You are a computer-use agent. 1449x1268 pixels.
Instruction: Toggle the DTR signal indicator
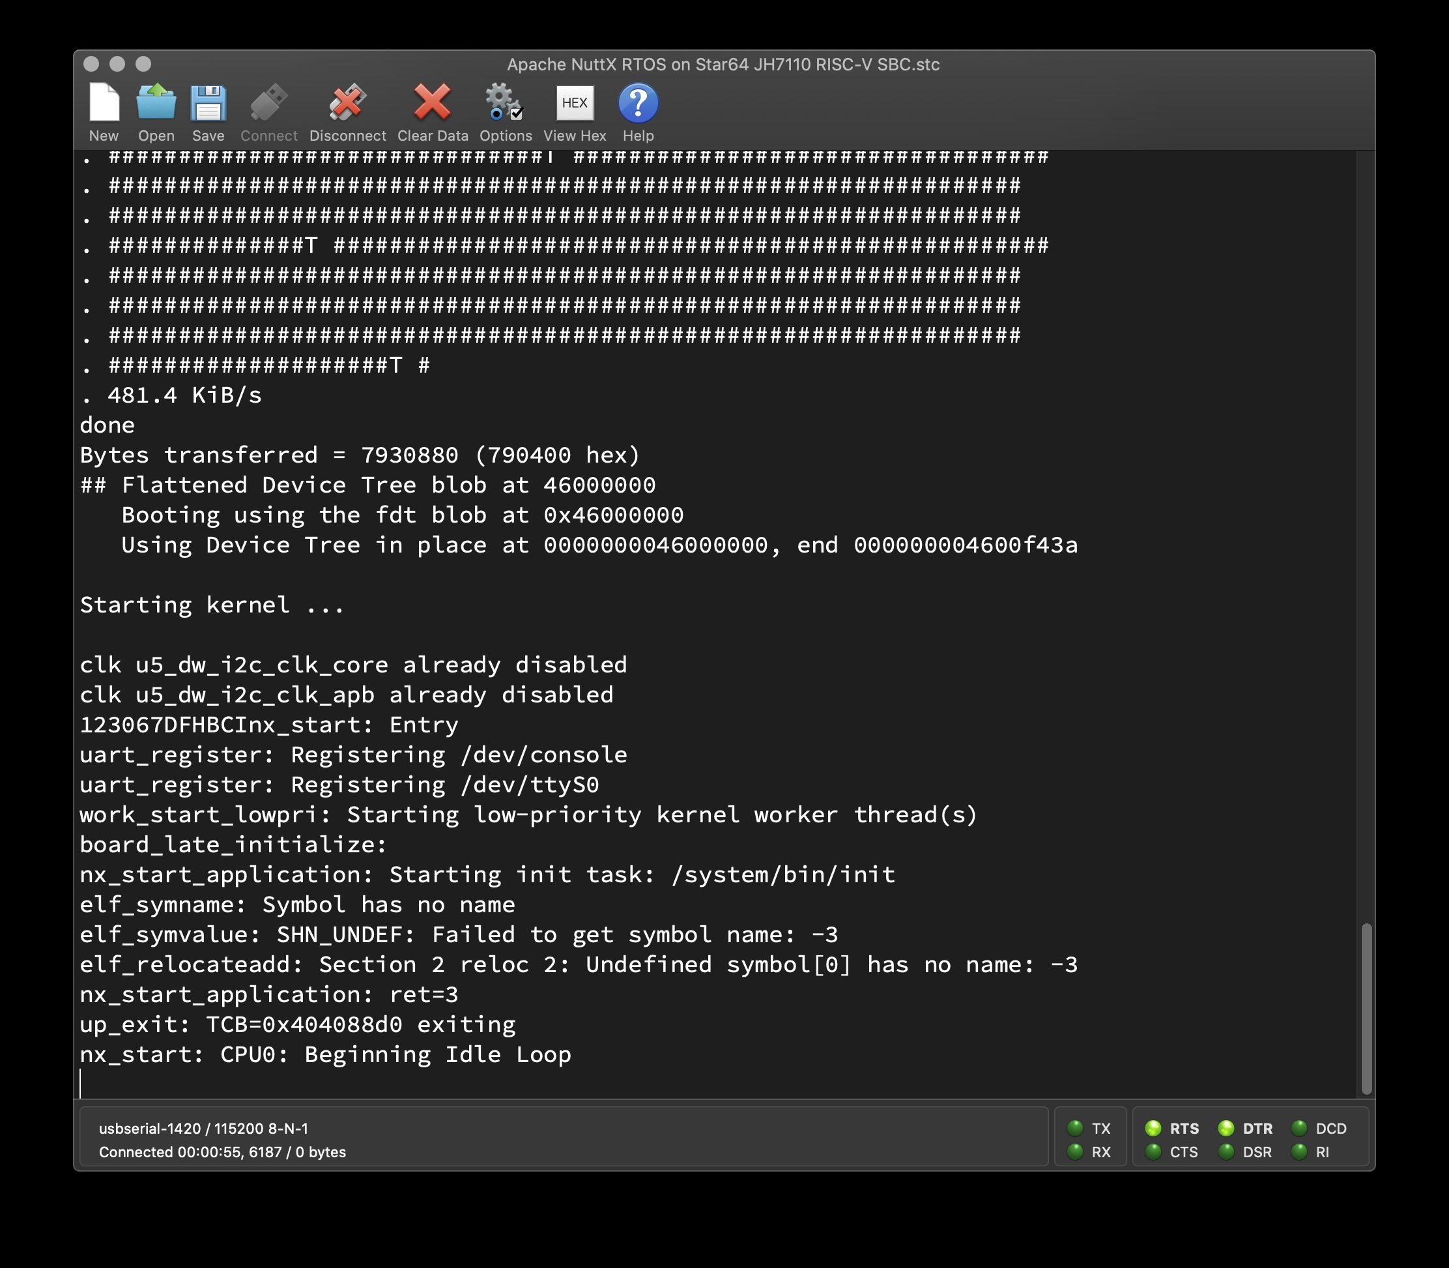tap(1228, 1129)
